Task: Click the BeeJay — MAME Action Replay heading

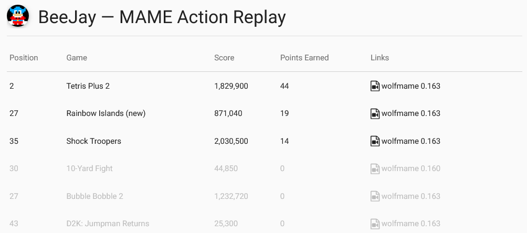Action: pyautogui.click(x=162, y=17)
